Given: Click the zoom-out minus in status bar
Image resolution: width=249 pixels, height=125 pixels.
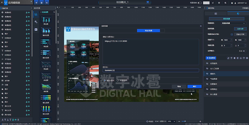Looking at the screenshot, I should point(179,121).
